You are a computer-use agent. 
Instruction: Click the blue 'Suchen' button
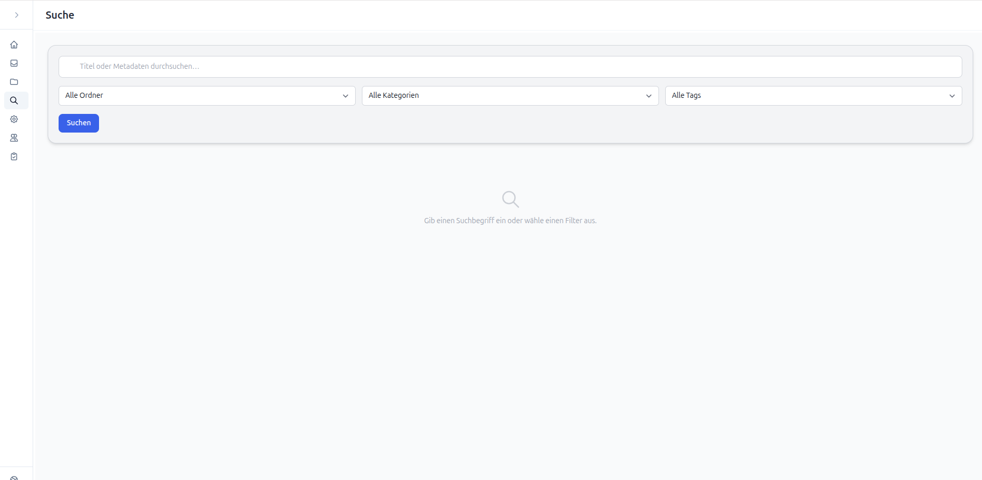pos(79,123)
